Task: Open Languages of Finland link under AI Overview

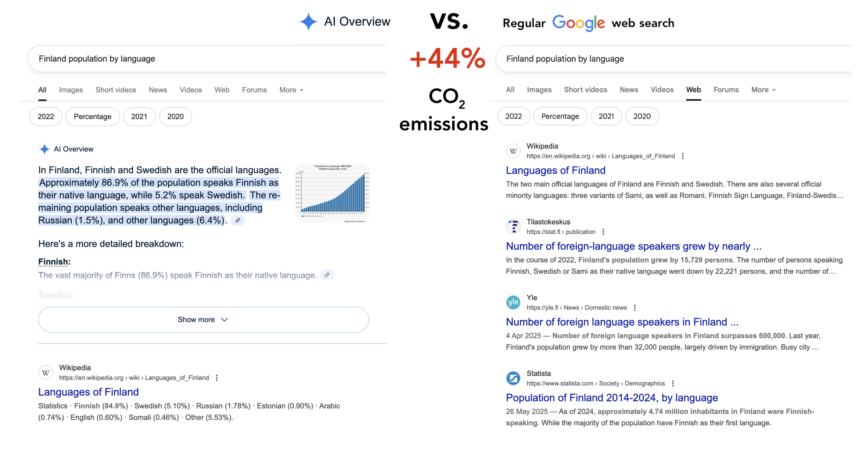Action: tap(89, 392)
